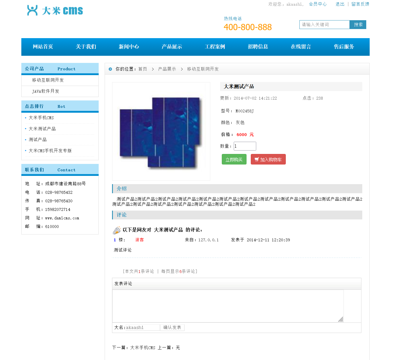Focus the 数量 quantity field
Image resolution: width=418 pixels, height=360 pixels.
(245, 146)
